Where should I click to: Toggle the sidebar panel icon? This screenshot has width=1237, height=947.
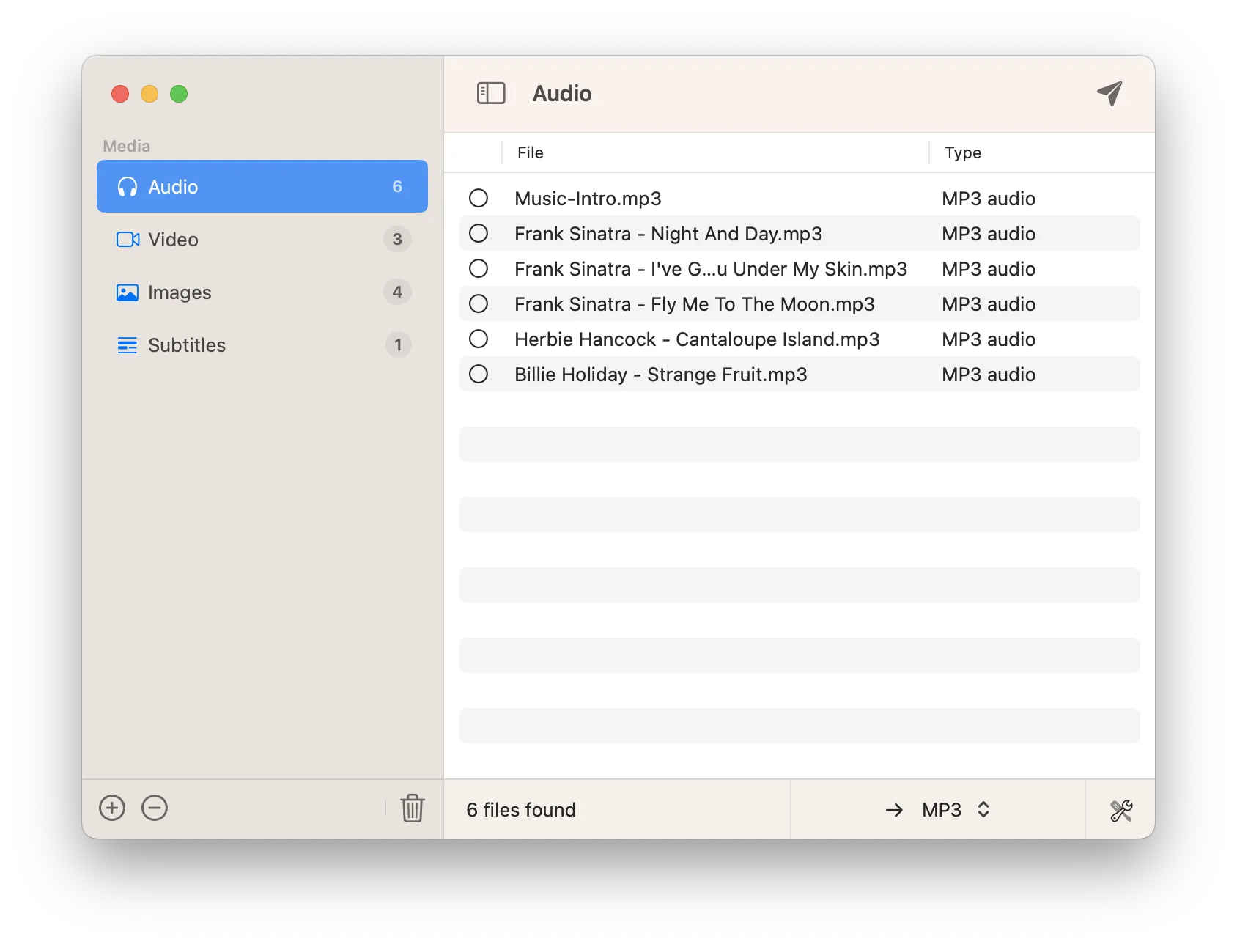point(491,93)
